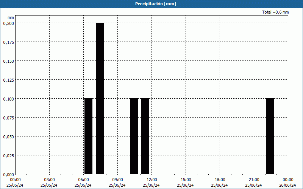Click the 0,000 y-axis label
The height and width of the screenshot is (189, 303).
tap(8, 175)
